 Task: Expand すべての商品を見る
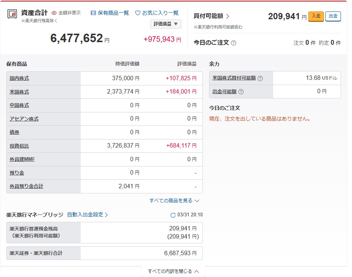point(174,200)
